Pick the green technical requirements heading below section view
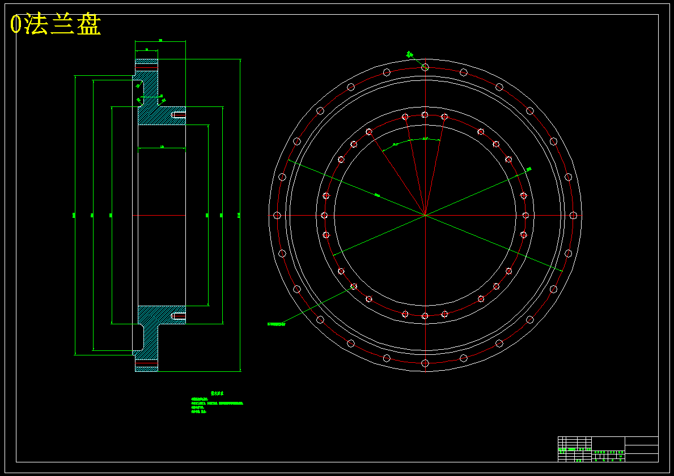This screenshot has height=476, width=674. click(217, 393)
